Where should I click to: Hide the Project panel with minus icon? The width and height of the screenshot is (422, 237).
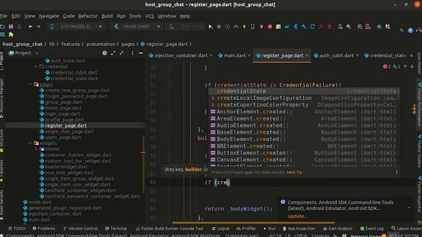click(x=140, y=53)
